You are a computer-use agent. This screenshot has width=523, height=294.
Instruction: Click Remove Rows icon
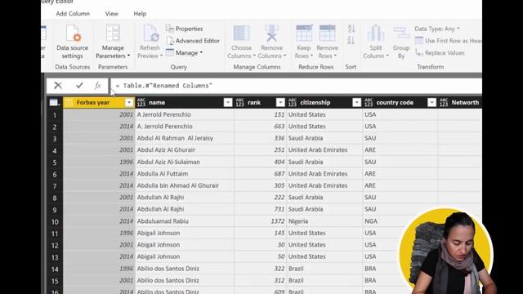tap(327, 33)
